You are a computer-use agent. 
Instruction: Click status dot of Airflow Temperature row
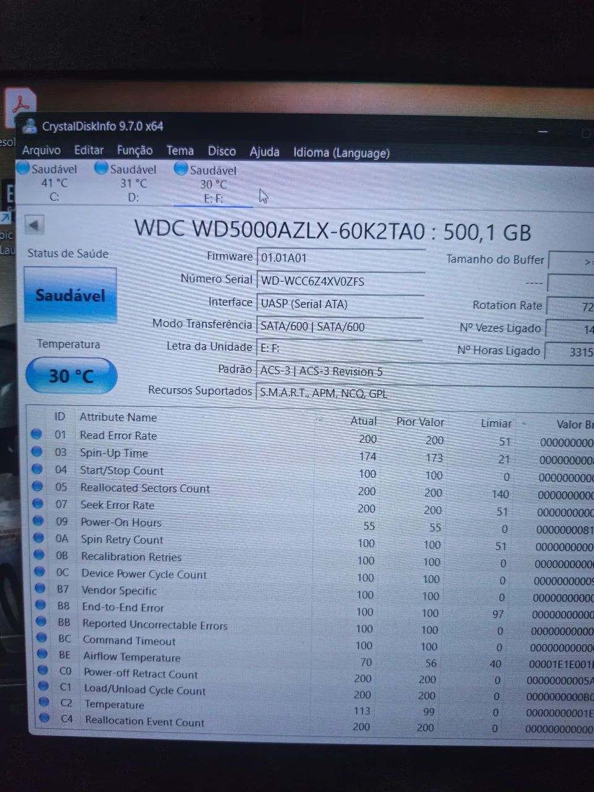pos(42,653)
